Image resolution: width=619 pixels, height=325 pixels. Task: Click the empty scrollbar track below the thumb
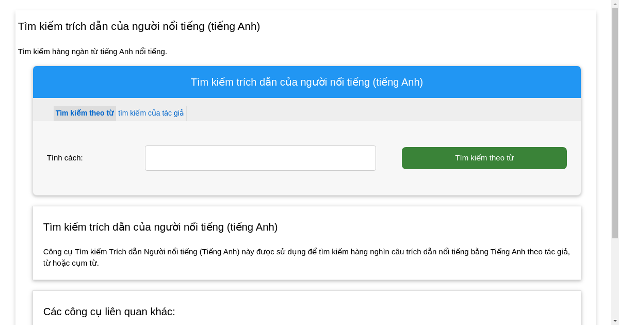(x=615, y=279)
